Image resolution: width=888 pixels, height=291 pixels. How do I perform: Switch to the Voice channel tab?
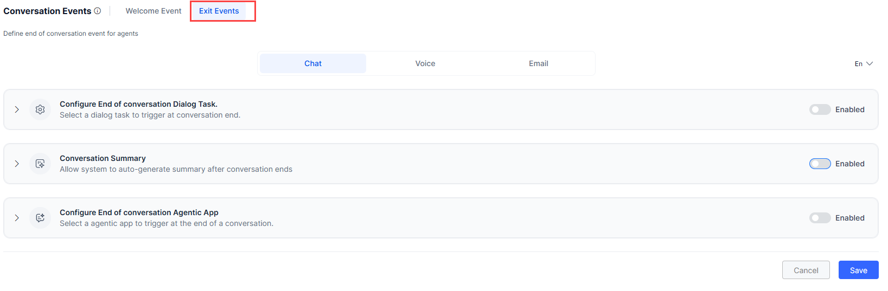point(425,63)
